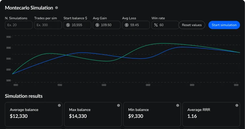Click the Avg Loss label

point(129,18)
